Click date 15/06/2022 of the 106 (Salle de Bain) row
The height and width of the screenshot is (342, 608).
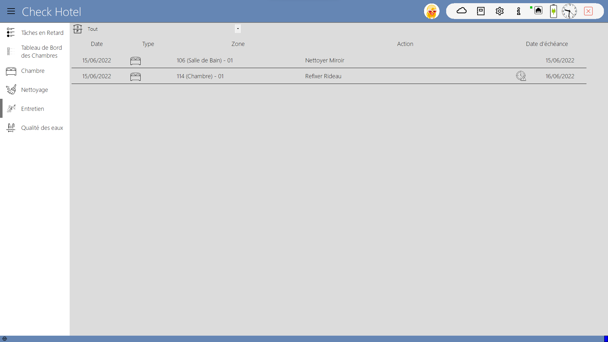97,60
